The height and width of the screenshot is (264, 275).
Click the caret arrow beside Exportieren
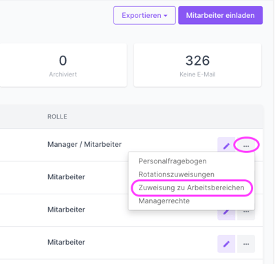point(166,16)
